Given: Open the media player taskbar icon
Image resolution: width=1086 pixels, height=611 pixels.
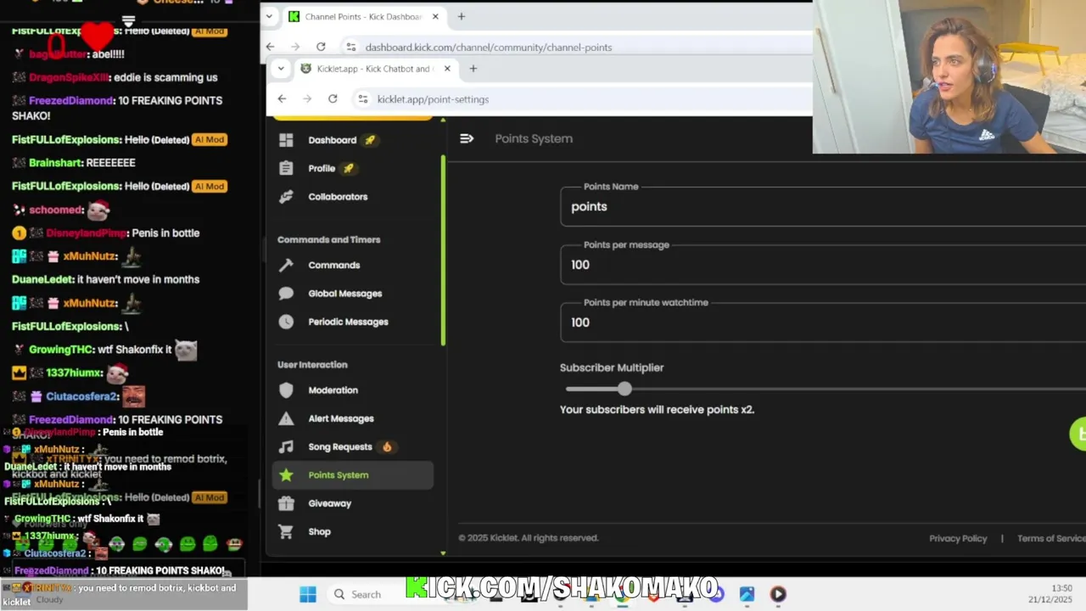Looking at the screenshot, I should click(778, 594).
